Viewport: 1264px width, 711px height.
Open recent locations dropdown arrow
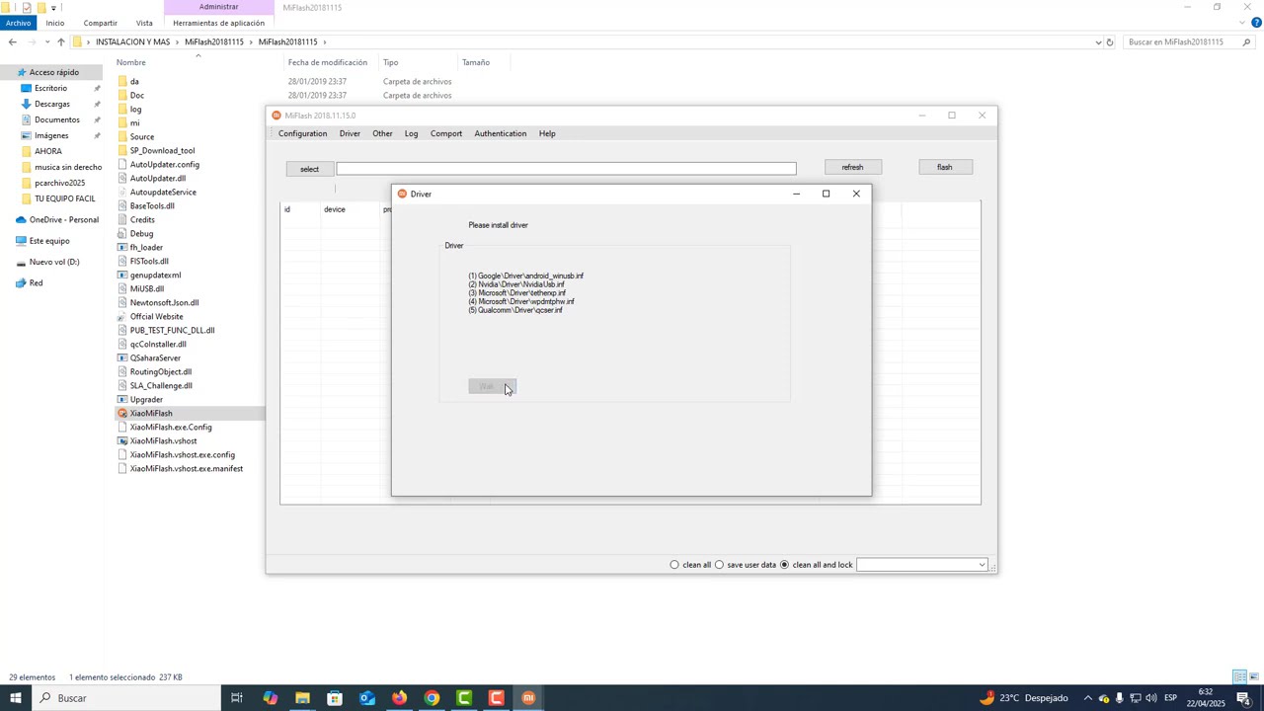(46, 41)
